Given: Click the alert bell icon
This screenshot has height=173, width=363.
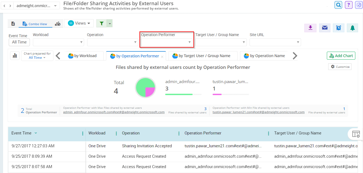Looking at the screenshot, I should point(352,28).
